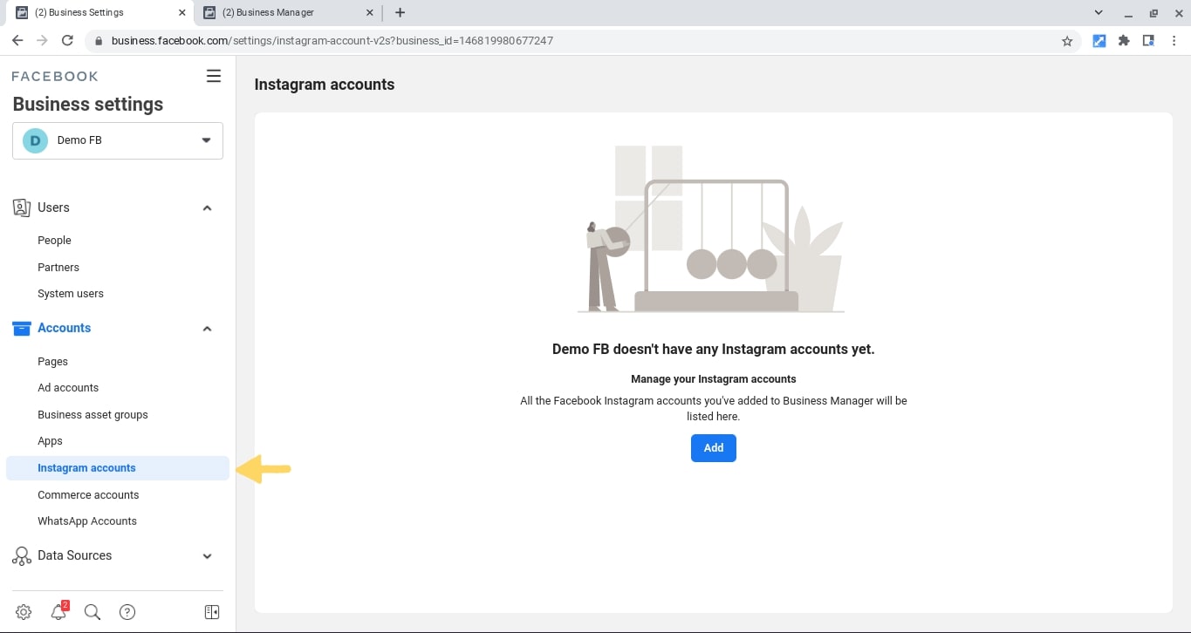The height and width of the screenshot is (633, 1191).
Task: Bookmark page with the star icon
Action: pos(1066,41)
